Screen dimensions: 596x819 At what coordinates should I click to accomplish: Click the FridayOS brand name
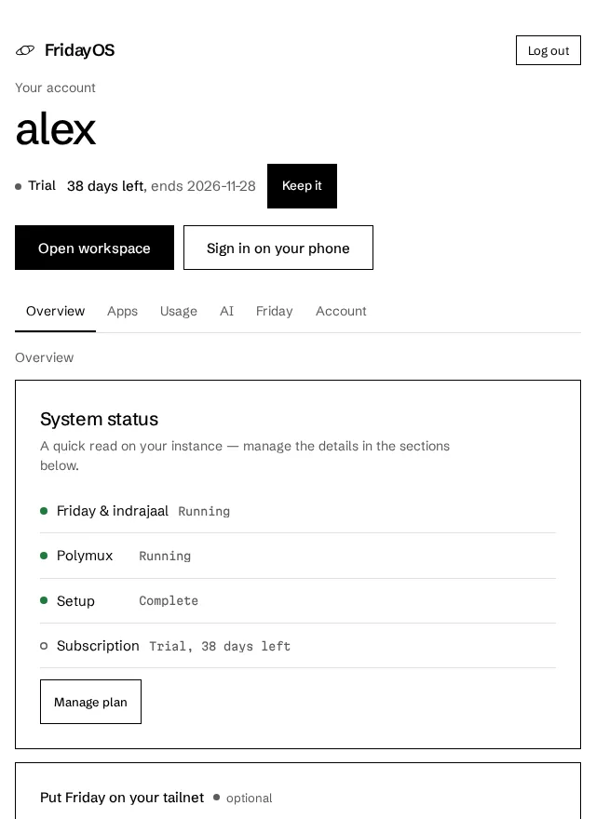point(79,50)
